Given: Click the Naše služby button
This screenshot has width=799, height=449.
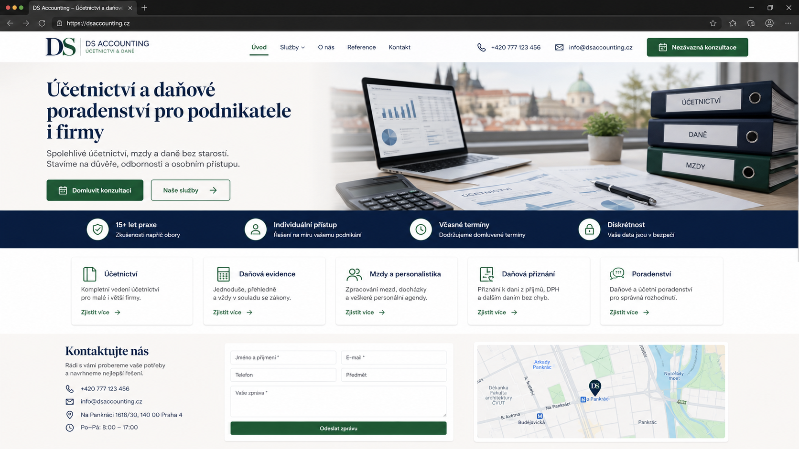Looking at the screenshot, I should click(x=190, y=190).
